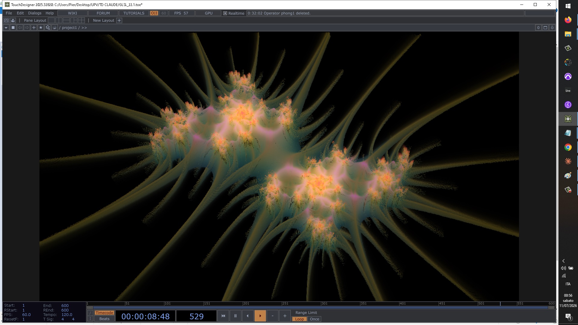The width and height of the screenshot is (578, 325).
Task: Toggle the Realtime checkbox
Action: pyautogui.click(x=225, y=13)
